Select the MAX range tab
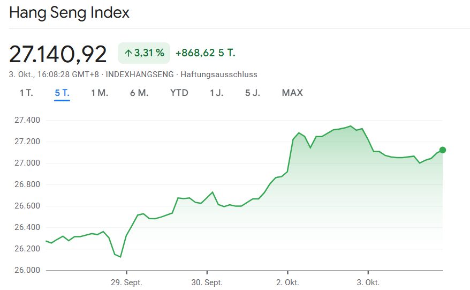 (x=292, y=93)
